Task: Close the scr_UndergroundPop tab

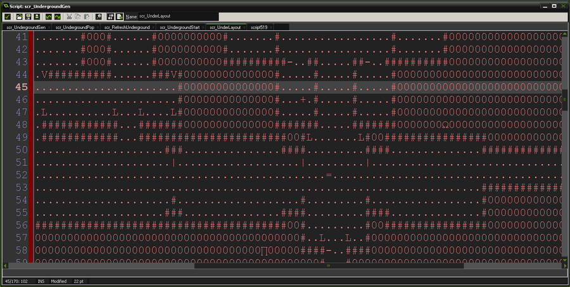Action: (x=98, y=28)
